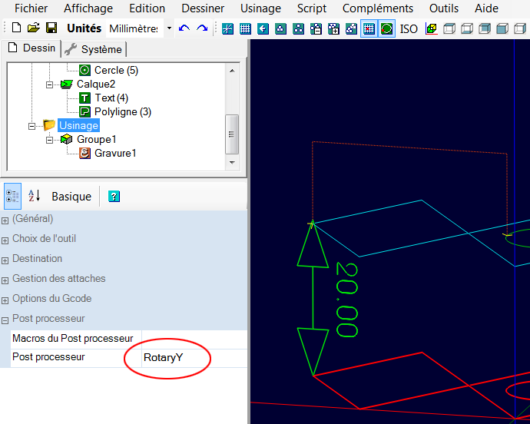Toggle categorized property view icon
The width and height of the screenshot is (530, 424).
point(12,196)
